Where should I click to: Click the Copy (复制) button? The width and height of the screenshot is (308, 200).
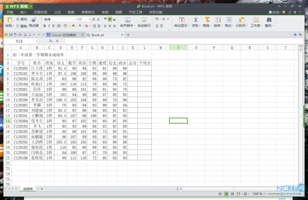click(x=22, y=26)
